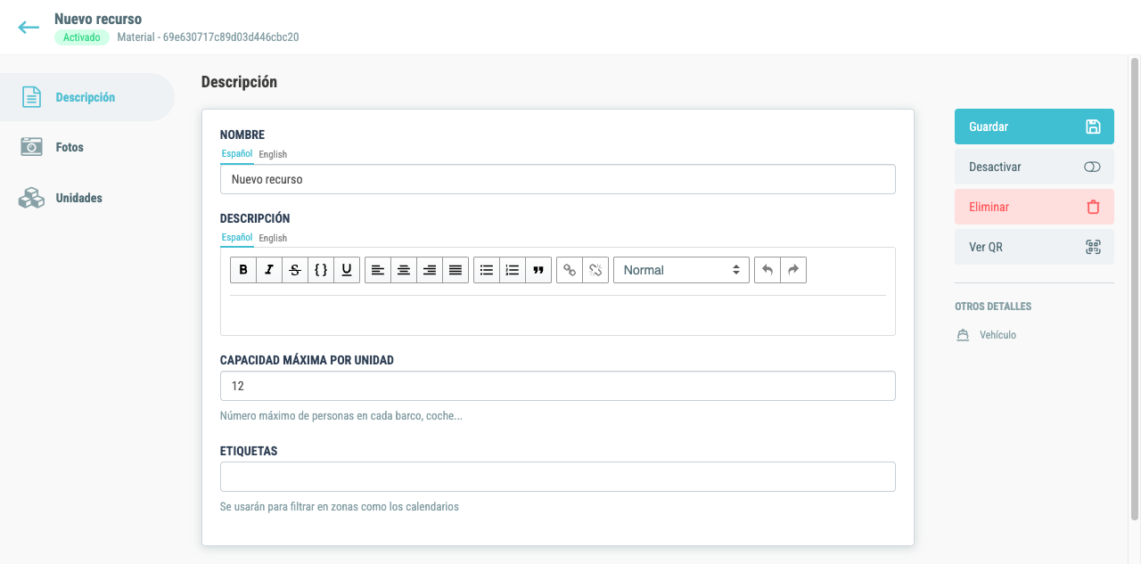The width and height of the screenshot is (1141, 564).
Task: Select Español tab under Descripción
Action: (237, 238)
